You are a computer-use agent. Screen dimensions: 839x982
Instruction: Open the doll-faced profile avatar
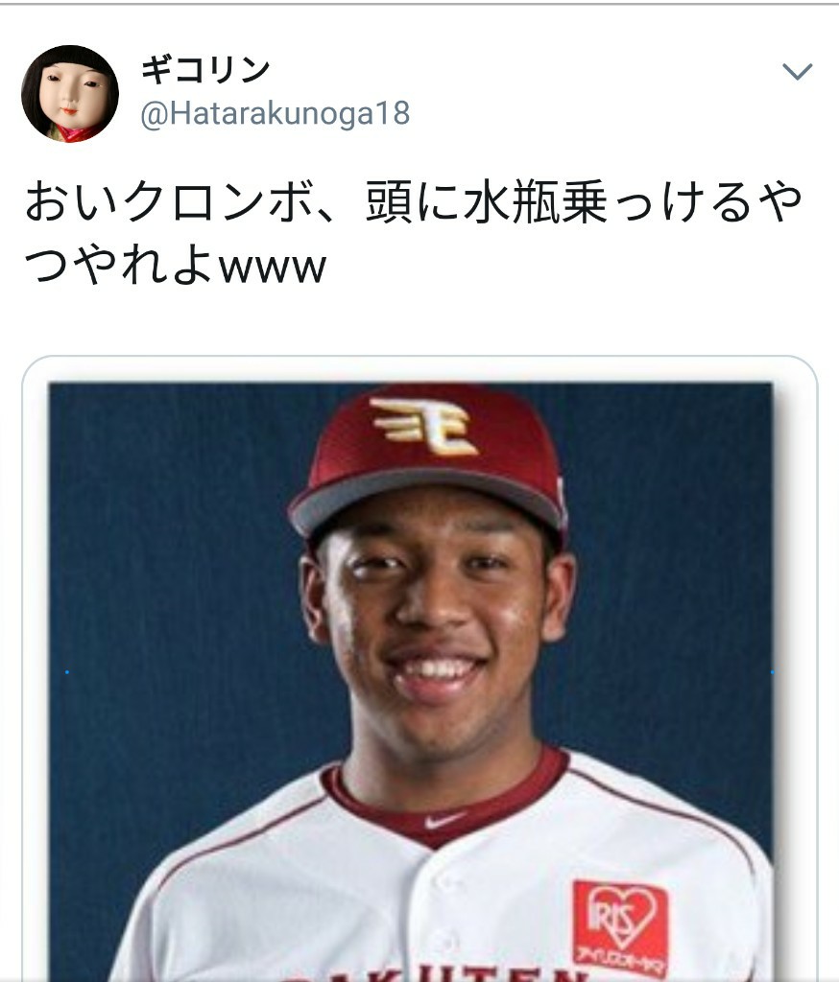point(70,94)
